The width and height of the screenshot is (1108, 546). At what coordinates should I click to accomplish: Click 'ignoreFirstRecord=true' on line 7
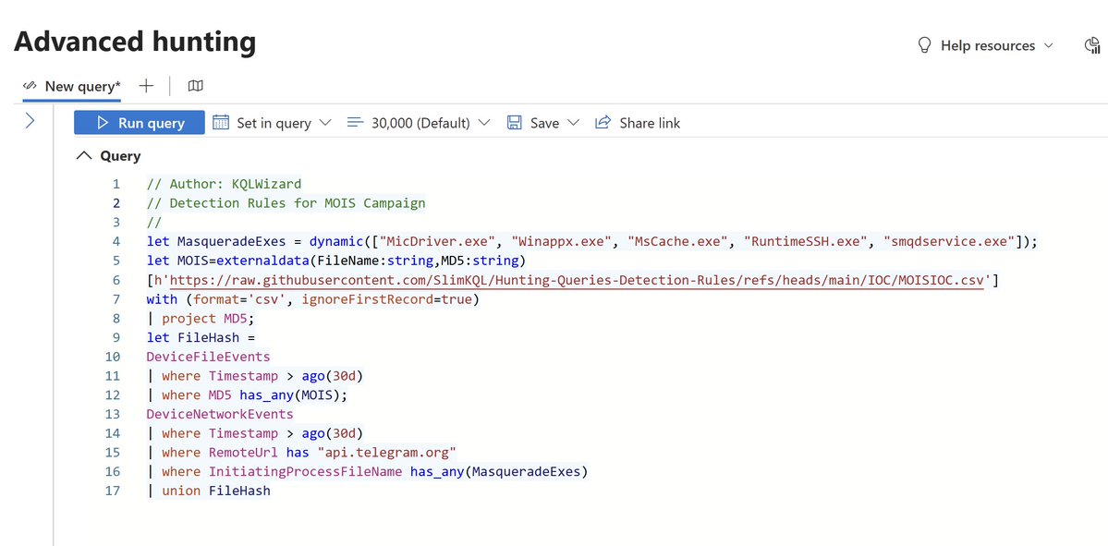tap(385, 299)
